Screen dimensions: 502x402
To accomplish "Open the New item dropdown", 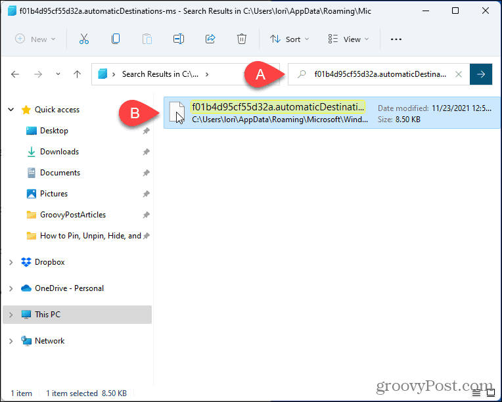I will 35,39.
